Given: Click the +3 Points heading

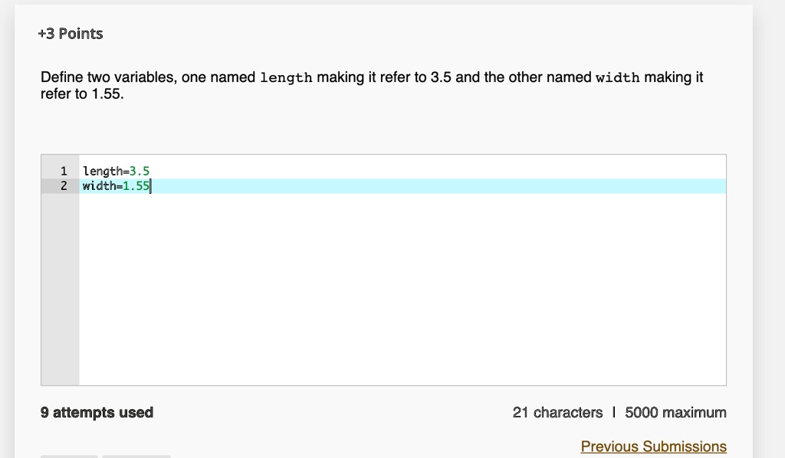Looking at the screenshot, I should pos(70,33).
